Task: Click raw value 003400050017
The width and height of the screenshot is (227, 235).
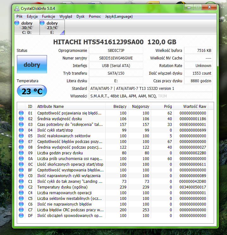Action: [193, 187]
